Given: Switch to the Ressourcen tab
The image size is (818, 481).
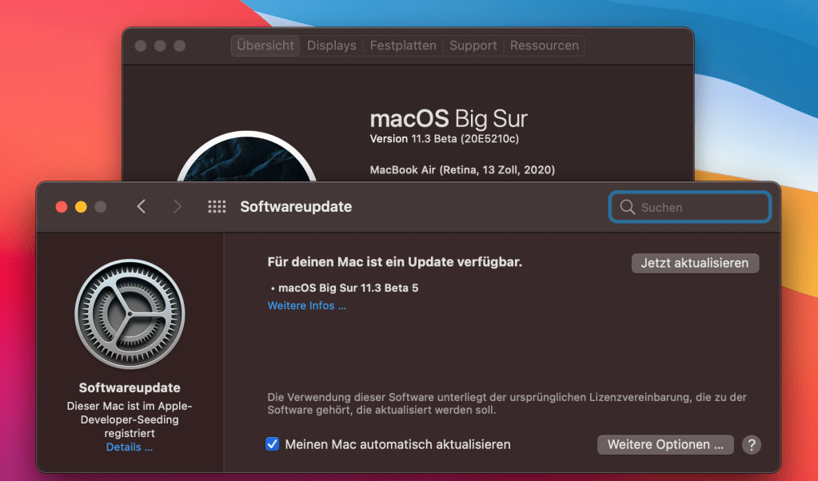Looking at the screenshot, I should [545, 46].
